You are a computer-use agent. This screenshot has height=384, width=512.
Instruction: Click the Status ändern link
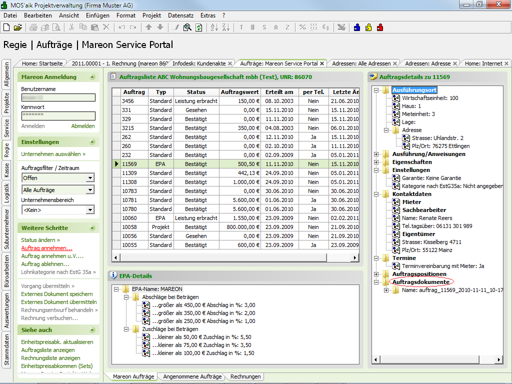[x=40, y=240]
